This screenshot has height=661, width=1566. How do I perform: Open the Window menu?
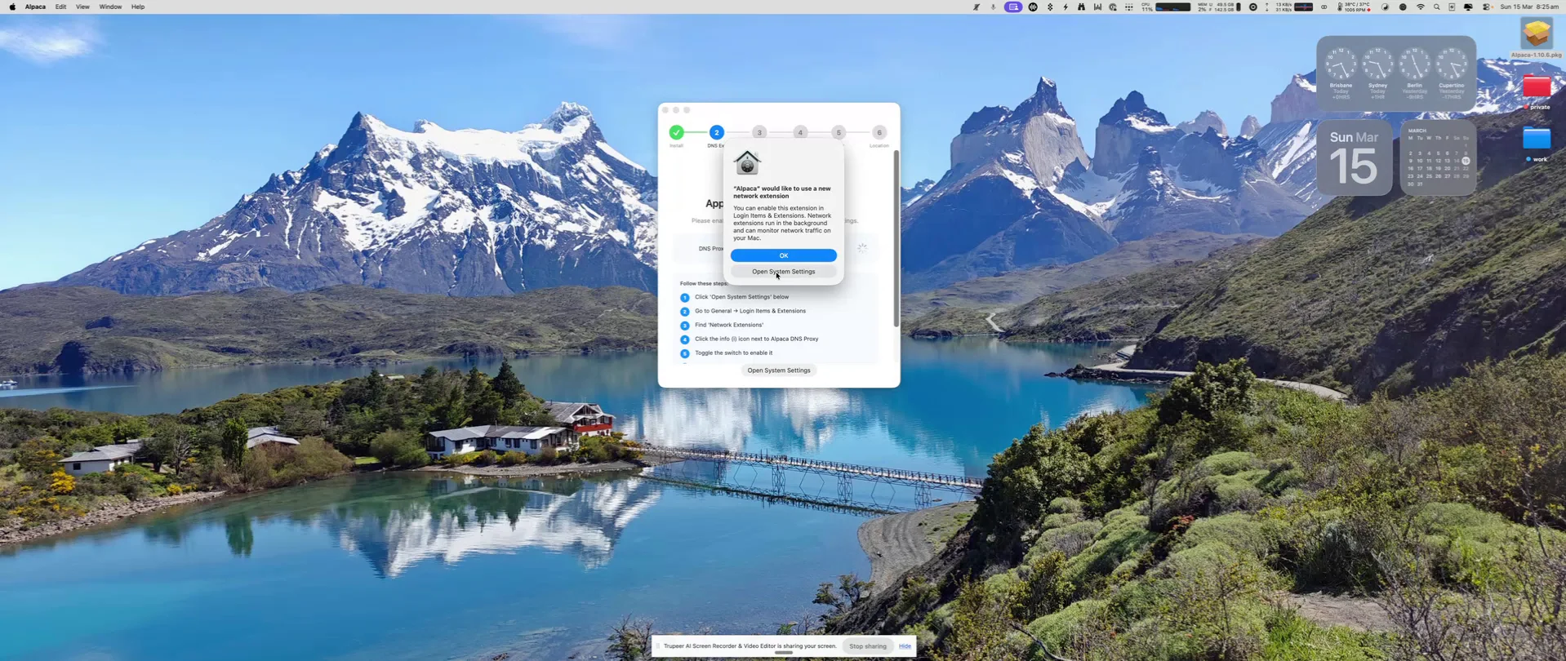point(110,7)
